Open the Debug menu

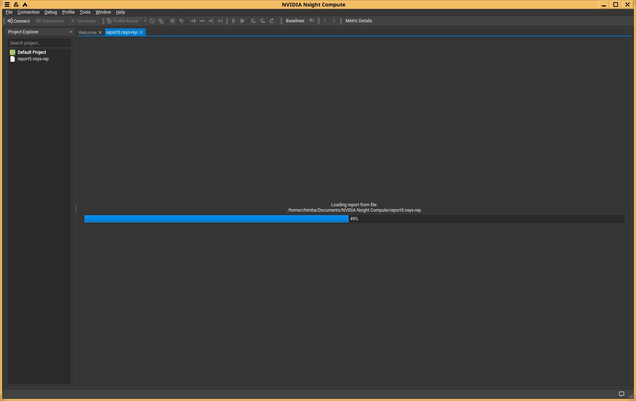[51, 12]
